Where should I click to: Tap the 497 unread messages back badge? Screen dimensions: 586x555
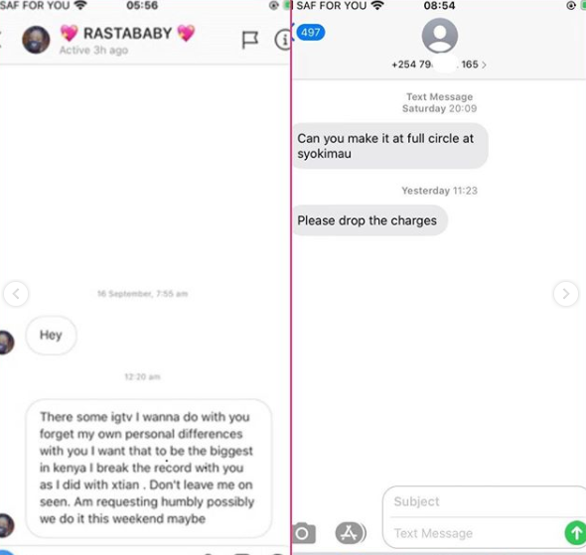310,33
